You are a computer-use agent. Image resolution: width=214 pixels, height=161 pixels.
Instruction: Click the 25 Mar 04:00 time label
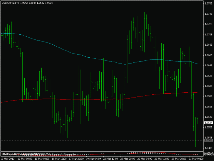click(x=145, y=159)
